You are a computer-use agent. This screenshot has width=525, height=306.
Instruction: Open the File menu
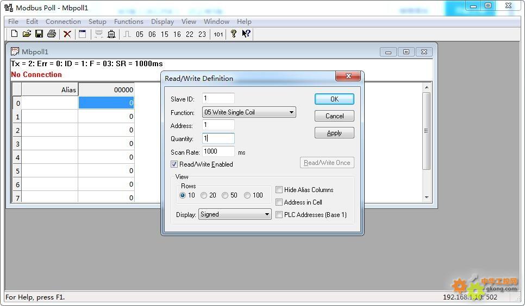[13, 21]
